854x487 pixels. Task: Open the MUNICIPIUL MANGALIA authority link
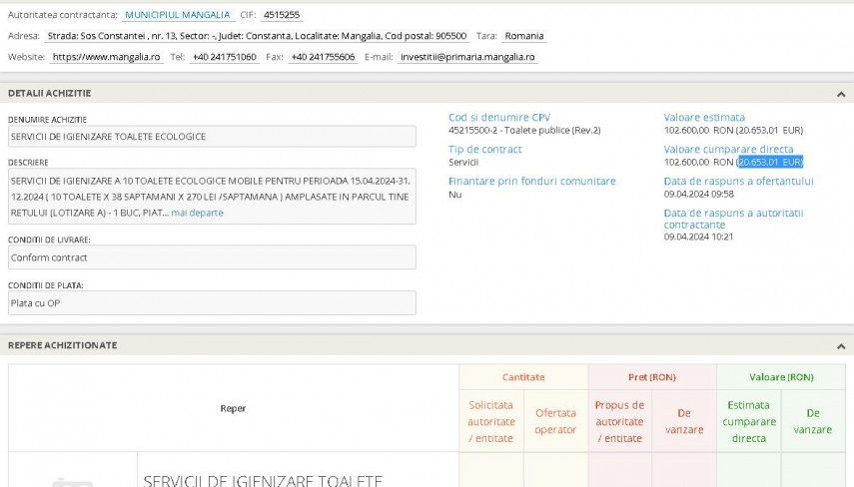pyautogui.click(x=177, y=15)
